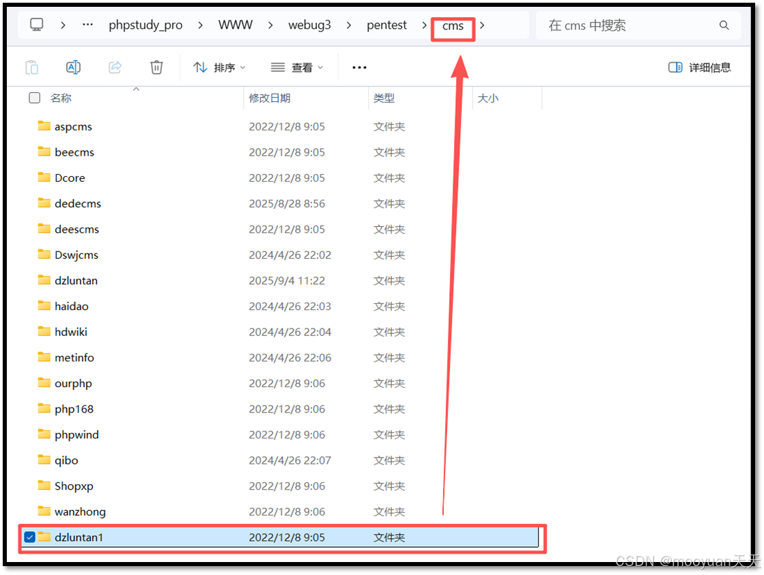Screen dimensions: 764x575
Task: Click the dzluntan date 2025/9/4 11:22
Action: [x=287, y=280]
